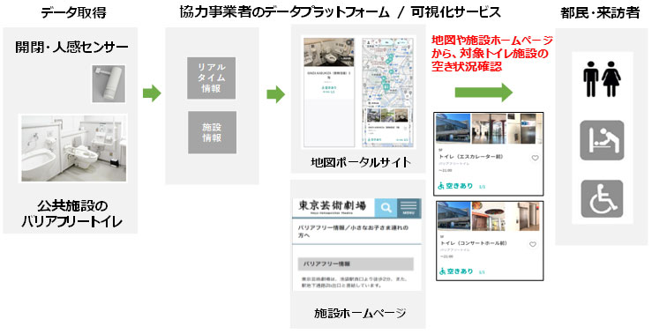Viewport: 652px width, 334px height.
Task: Click the building photo on escalator toilet card
Action: pos(453,129)
